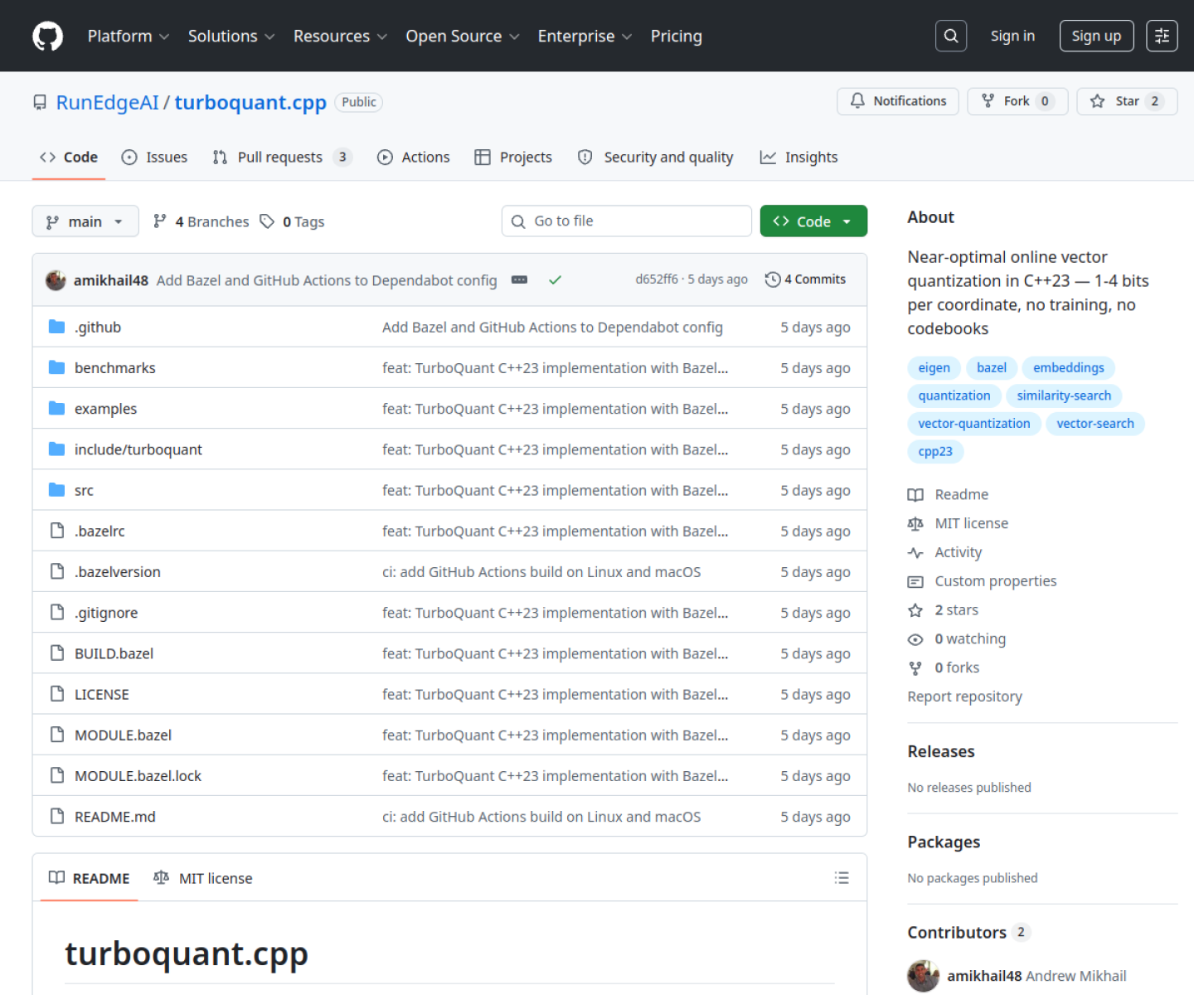Viewport: 1194px width, 995px height.
Task: Switch to the Insights tab
Action: 799,158
